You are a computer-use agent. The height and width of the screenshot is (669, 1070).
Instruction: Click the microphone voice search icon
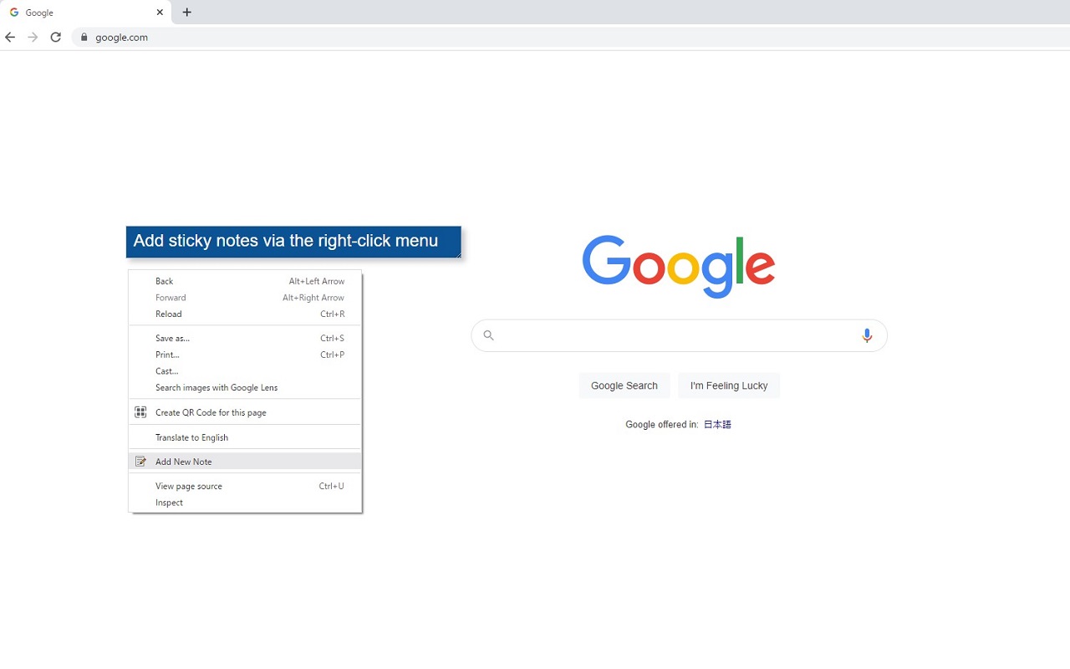coord(866,335)
